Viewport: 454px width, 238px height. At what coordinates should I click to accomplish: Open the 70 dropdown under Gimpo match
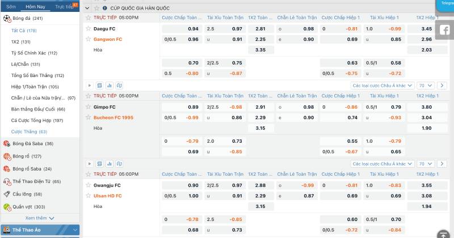[x=426, y=164]
